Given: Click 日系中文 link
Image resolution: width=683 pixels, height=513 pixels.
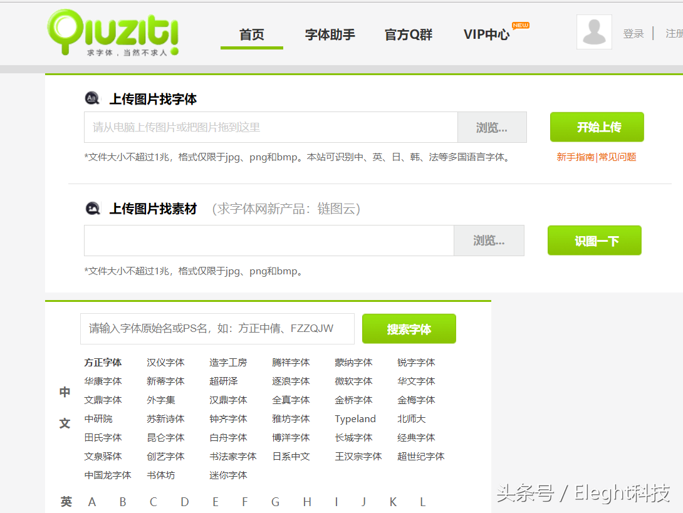Looking at the screenshot, I should pos(291,457).
